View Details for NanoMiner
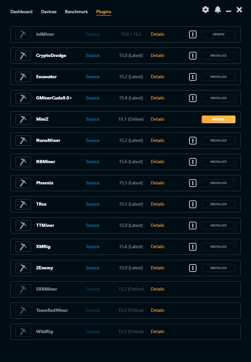Image resolution: width=251 pixels, height=362 pixels. [157, 141]
